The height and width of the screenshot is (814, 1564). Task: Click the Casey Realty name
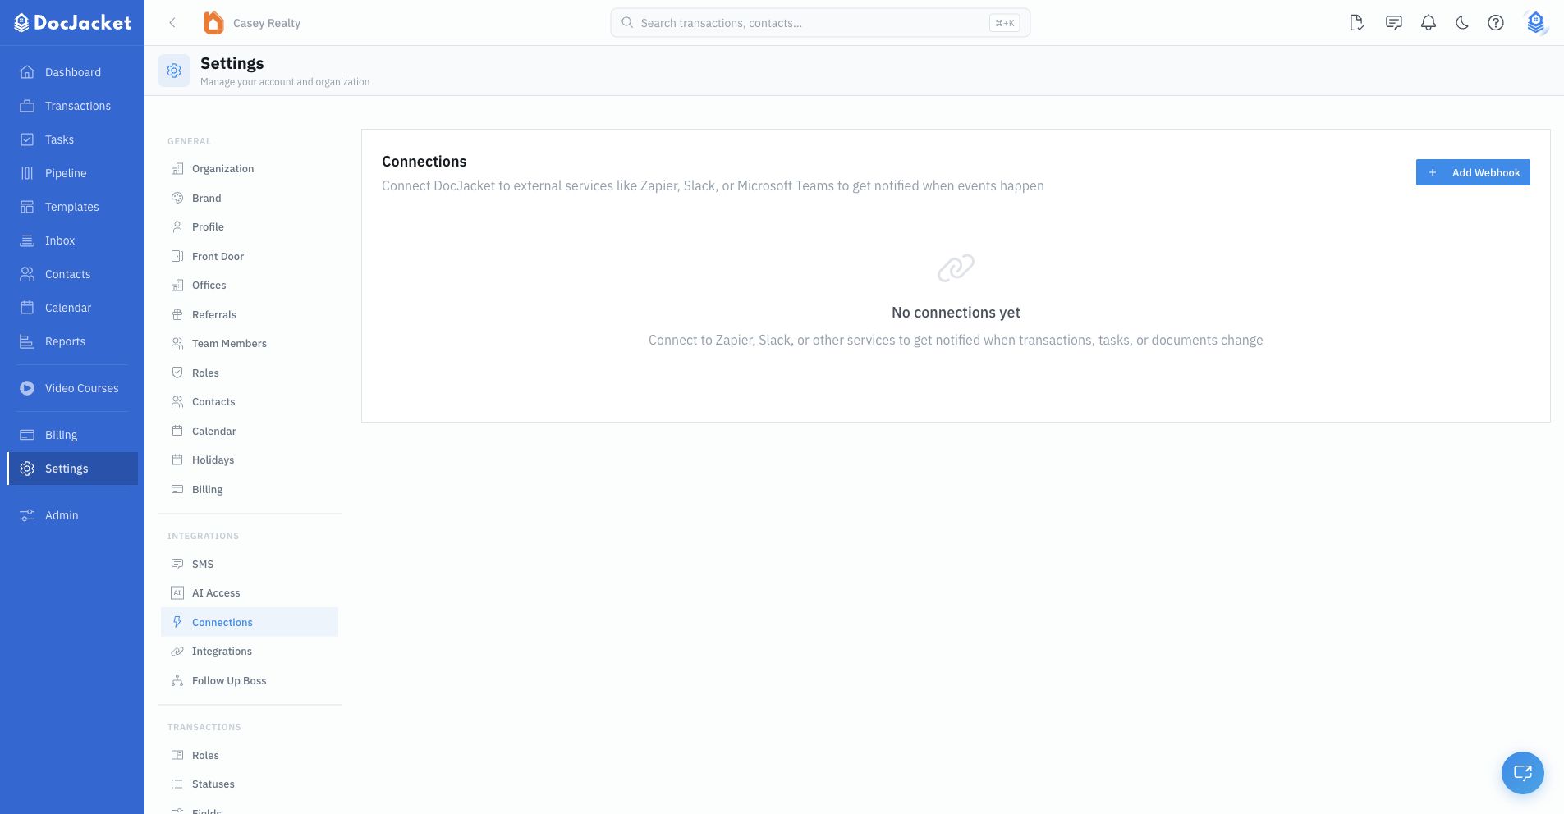pos(267,23)
